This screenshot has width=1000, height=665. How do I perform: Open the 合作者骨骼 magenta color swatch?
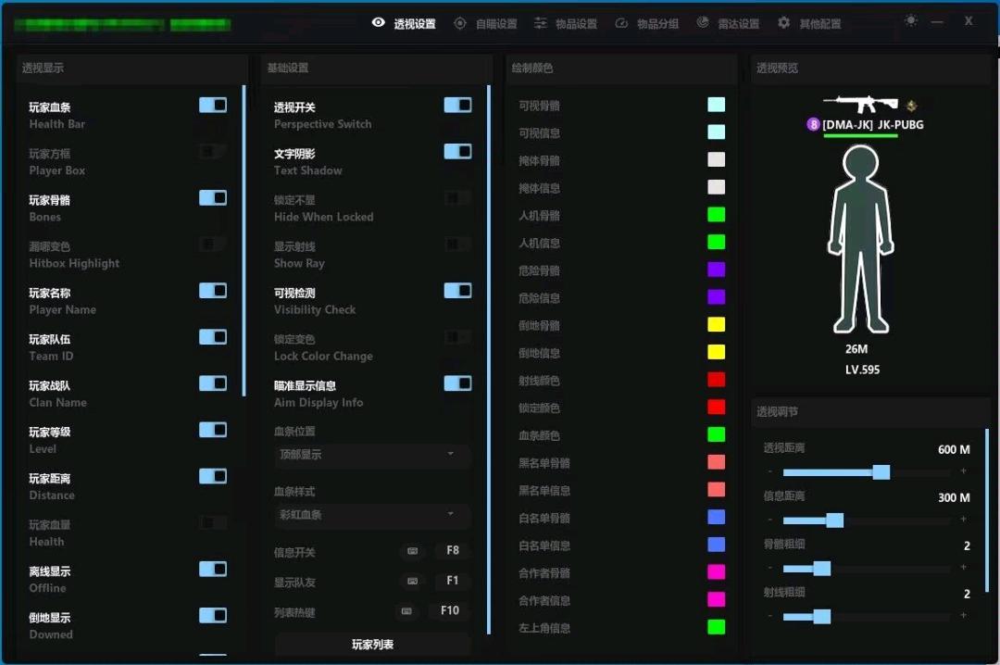(x=716, y=571)
